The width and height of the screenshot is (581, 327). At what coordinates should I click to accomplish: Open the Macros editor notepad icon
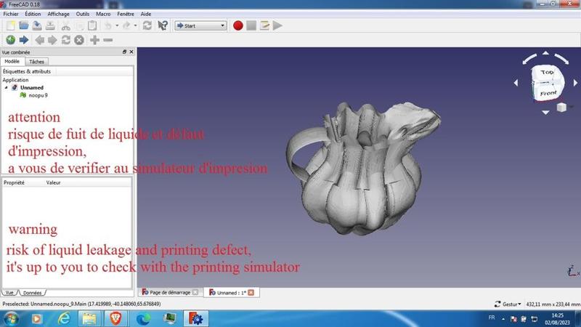(264, 25)
